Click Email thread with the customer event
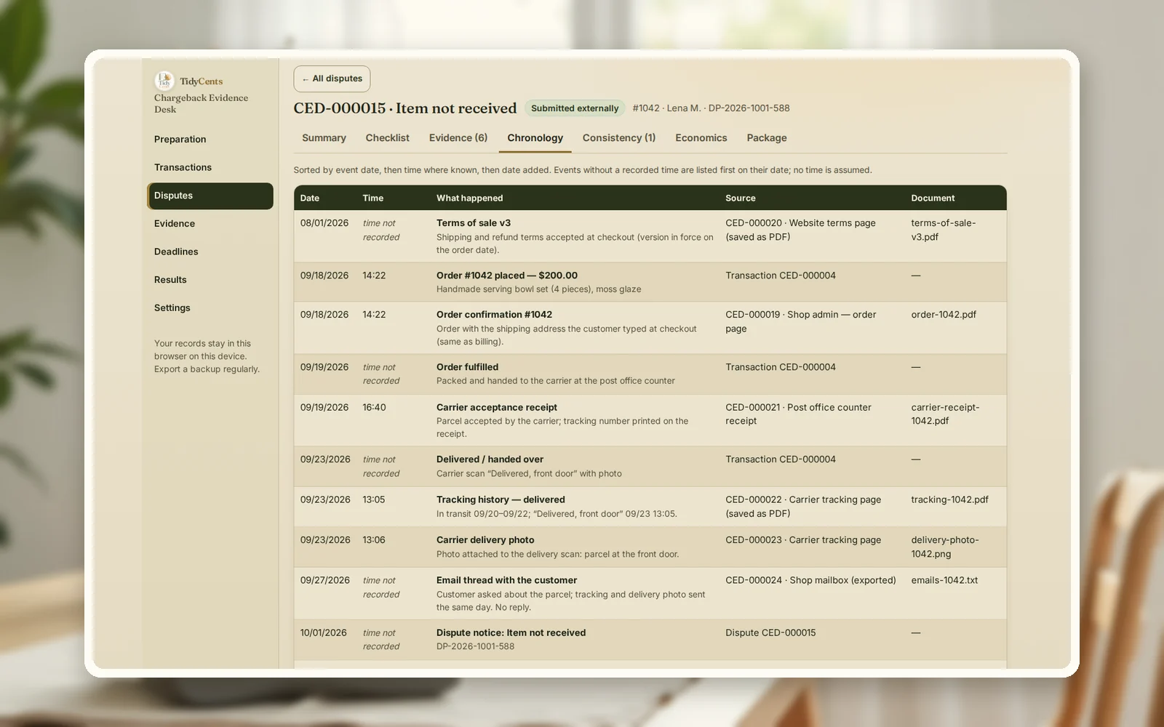Viewport: 1164px width, 727px height. [506, 580]
